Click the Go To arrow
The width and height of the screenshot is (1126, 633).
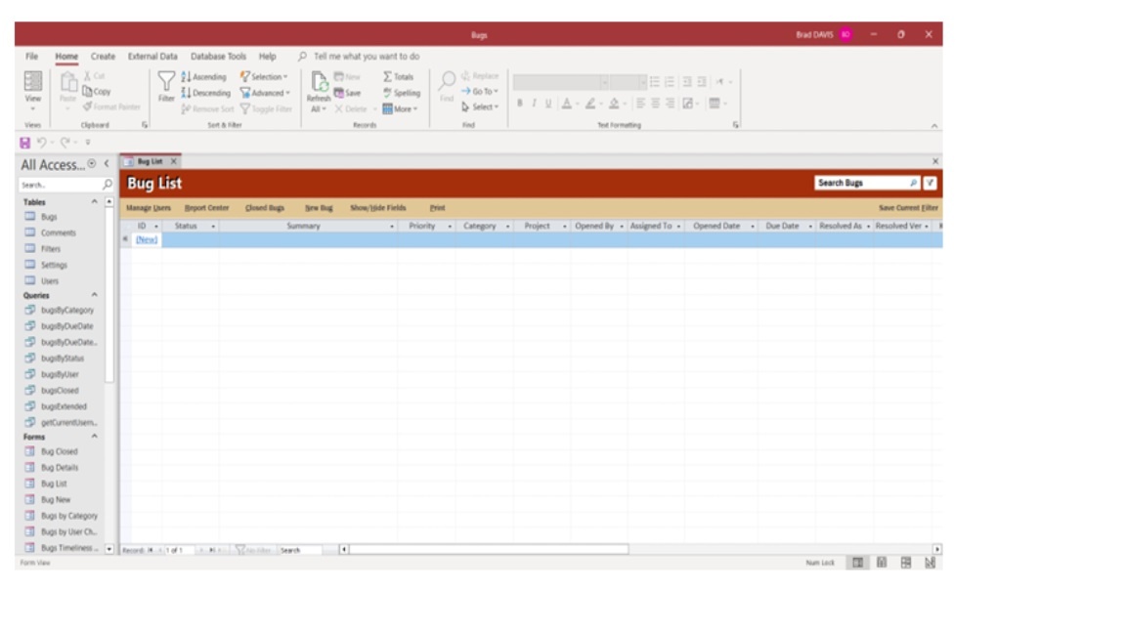[x=480, y=91]
